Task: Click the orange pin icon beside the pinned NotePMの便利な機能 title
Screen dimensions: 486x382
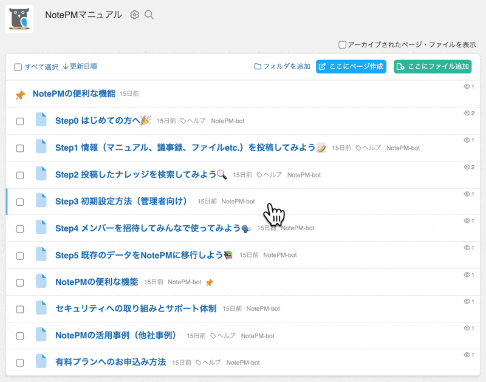Action: coord(21,95)
